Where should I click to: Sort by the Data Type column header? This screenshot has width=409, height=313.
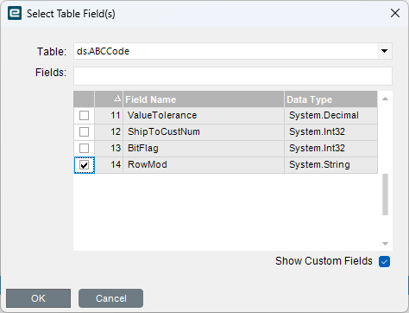[330, 99]
